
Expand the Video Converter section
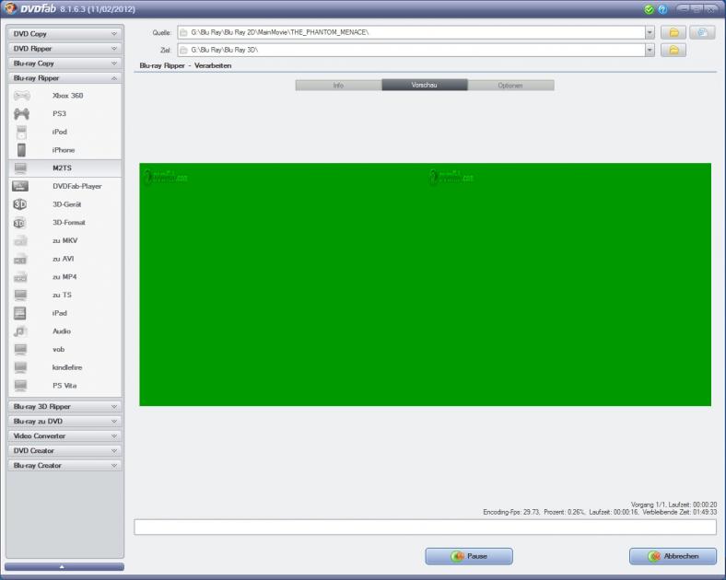pos(64,436)
